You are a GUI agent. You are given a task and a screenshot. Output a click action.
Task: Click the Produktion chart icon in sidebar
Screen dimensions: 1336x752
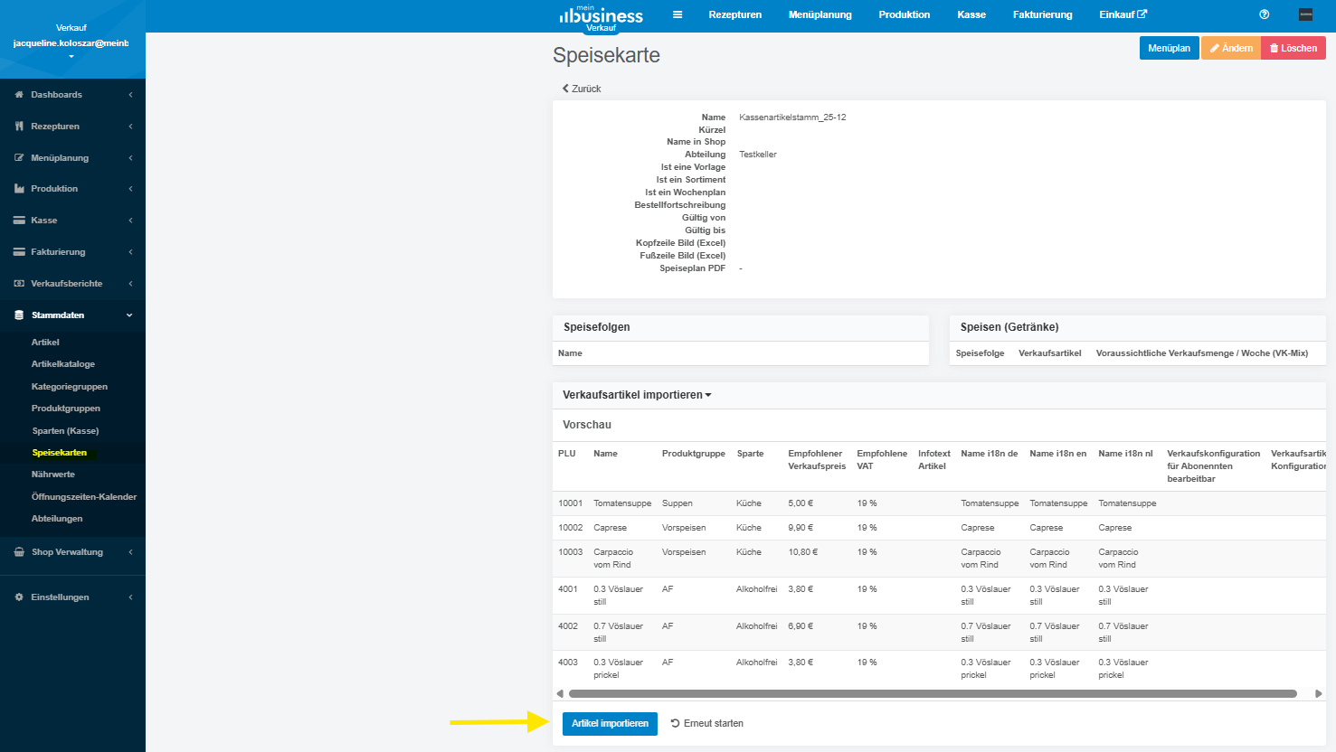coord(19,189)
